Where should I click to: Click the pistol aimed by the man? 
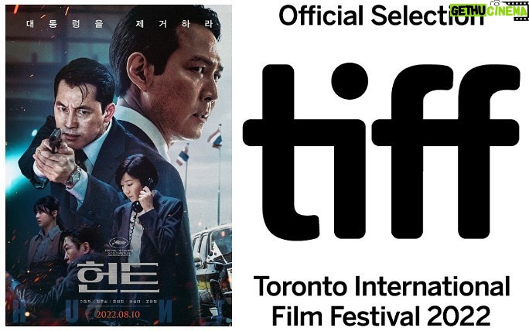56,139
